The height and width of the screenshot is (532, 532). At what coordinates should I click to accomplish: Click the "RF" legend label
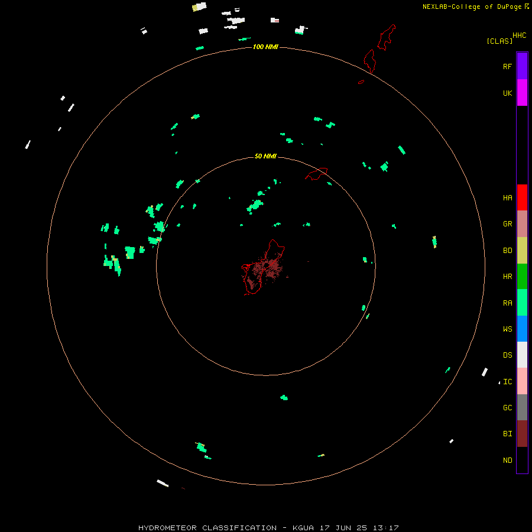pyautogui.click(x=507, y=66)
